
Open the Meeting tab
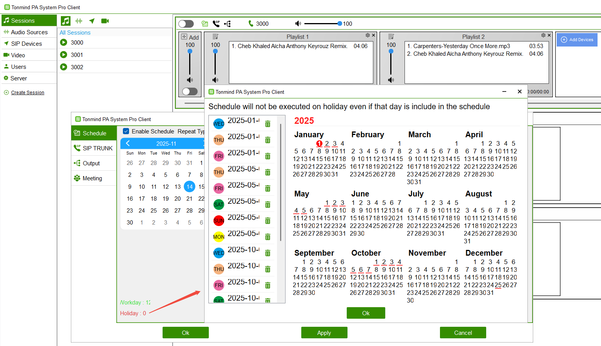[x=92, y=178]
